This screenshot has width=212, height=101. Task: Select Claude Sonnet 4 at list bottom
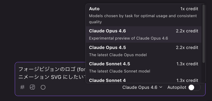click(143, 80)
